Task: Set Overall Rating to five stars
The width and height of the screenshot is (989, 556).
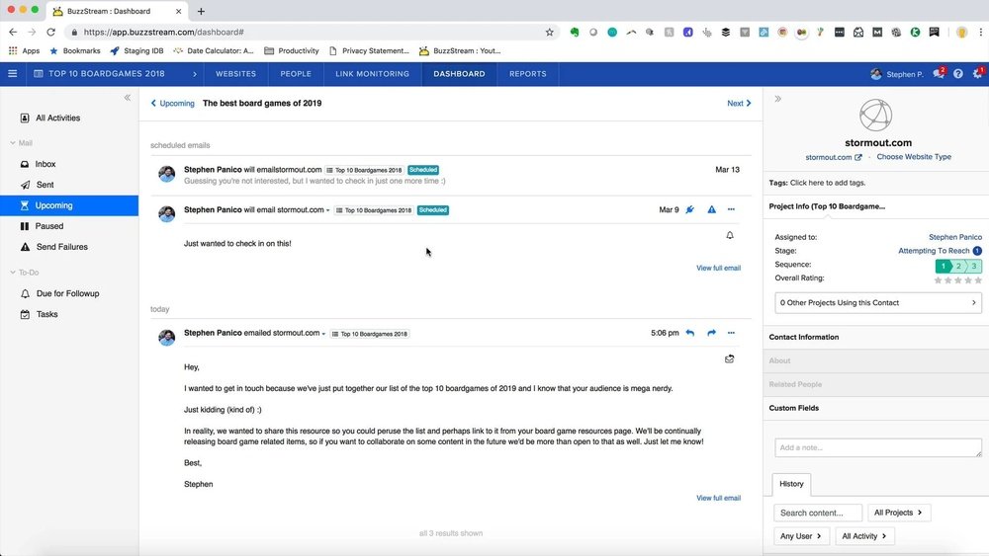Action: click(x=978, y=280)
